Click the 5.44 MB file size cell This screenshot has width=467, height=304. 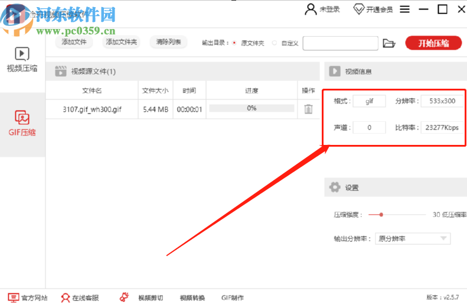coord(155,109)
